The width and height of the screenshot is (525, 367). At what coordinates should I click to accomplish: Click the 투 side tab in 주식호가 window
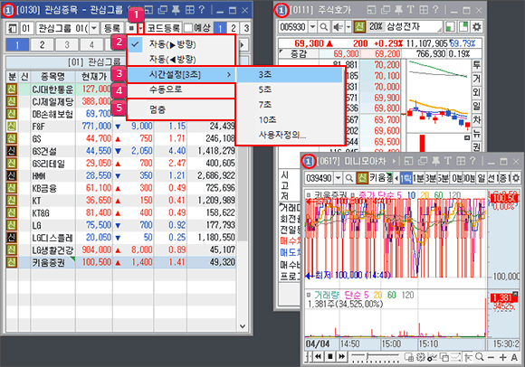coord(476,65)
